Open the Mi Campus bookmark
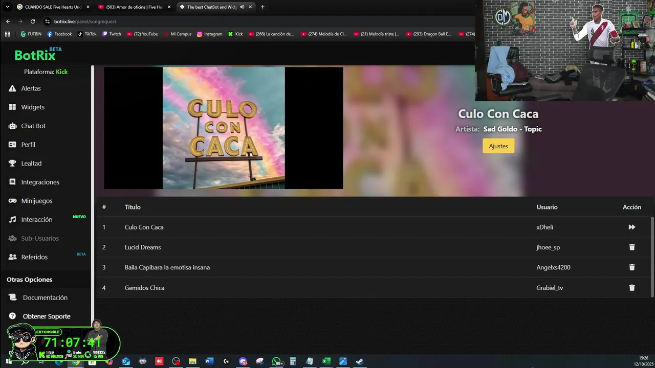 pos(178,34)
